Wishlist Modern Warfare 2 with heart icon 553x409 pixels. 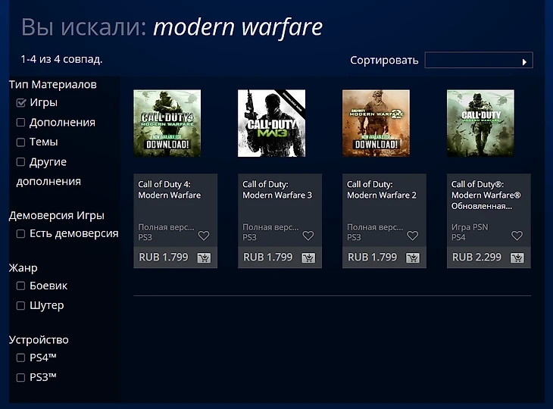pyautogui.click(x=412, y=236)
